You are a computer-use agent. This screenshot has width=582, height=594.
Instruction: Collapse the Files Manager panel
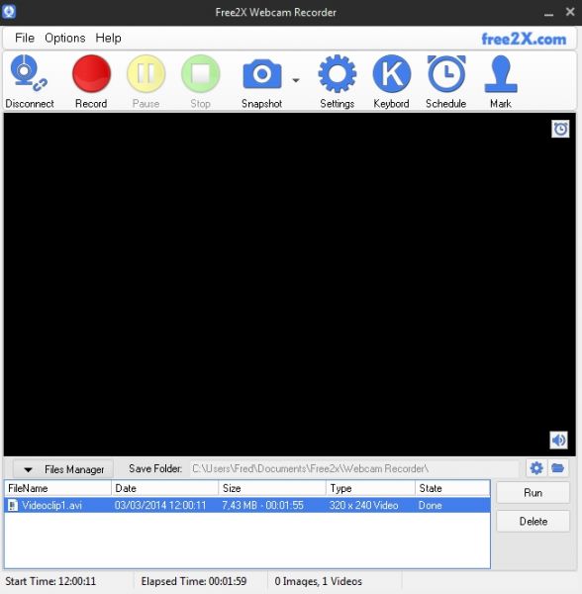(63, 469)
